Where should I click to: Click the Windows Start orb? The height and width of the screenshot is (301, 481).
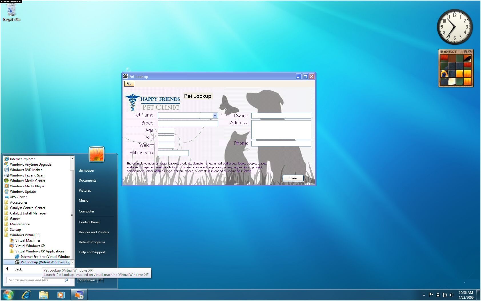tap(8, 295)
